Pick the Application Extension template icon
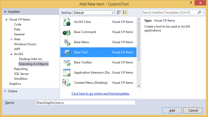208x117 pixels. [67, 73]
